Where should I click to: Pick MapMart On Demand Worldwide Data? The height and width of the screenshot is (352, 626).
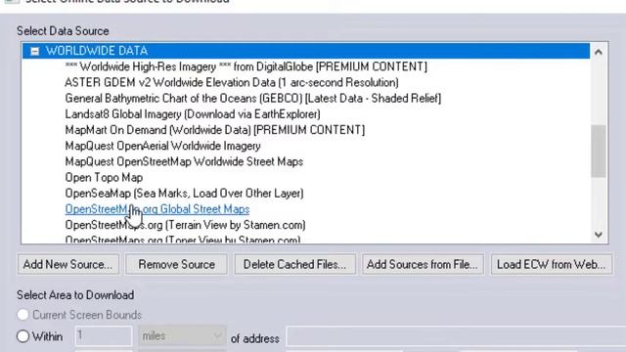coord(215,130)
